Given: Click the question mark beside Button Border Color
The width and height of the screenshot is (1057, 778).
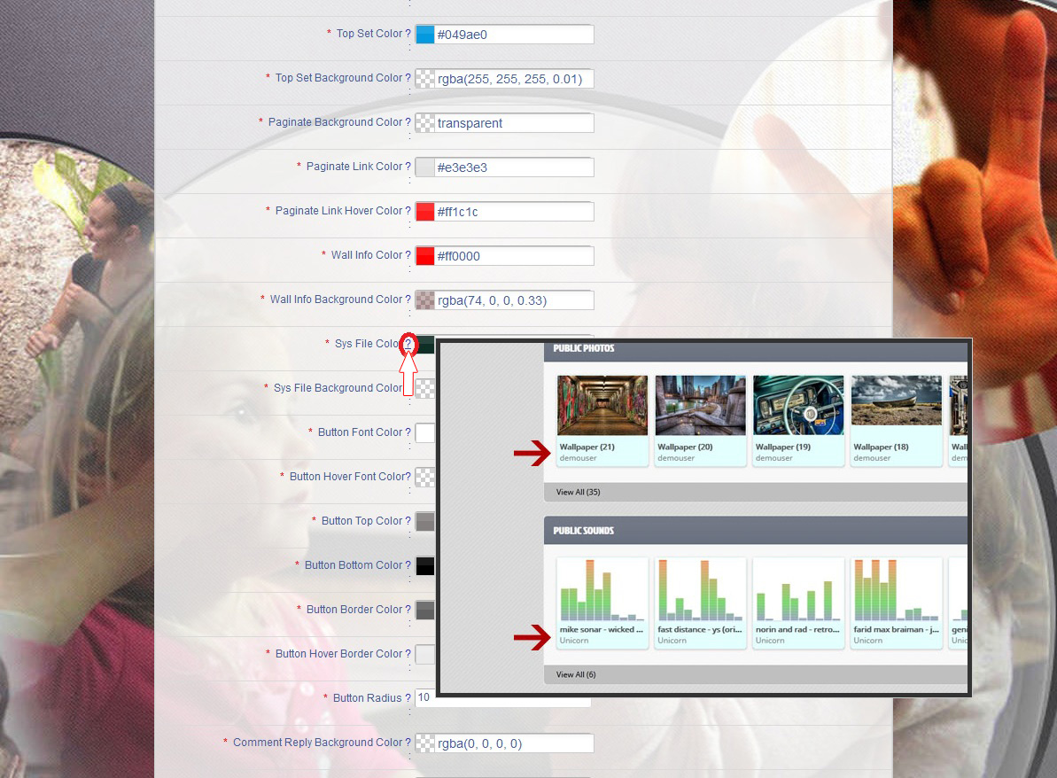Looking at the screenshot, I should (x=408, y=610).
